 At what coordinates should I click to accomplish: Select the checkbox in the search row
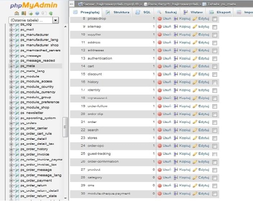click(215, 130)
